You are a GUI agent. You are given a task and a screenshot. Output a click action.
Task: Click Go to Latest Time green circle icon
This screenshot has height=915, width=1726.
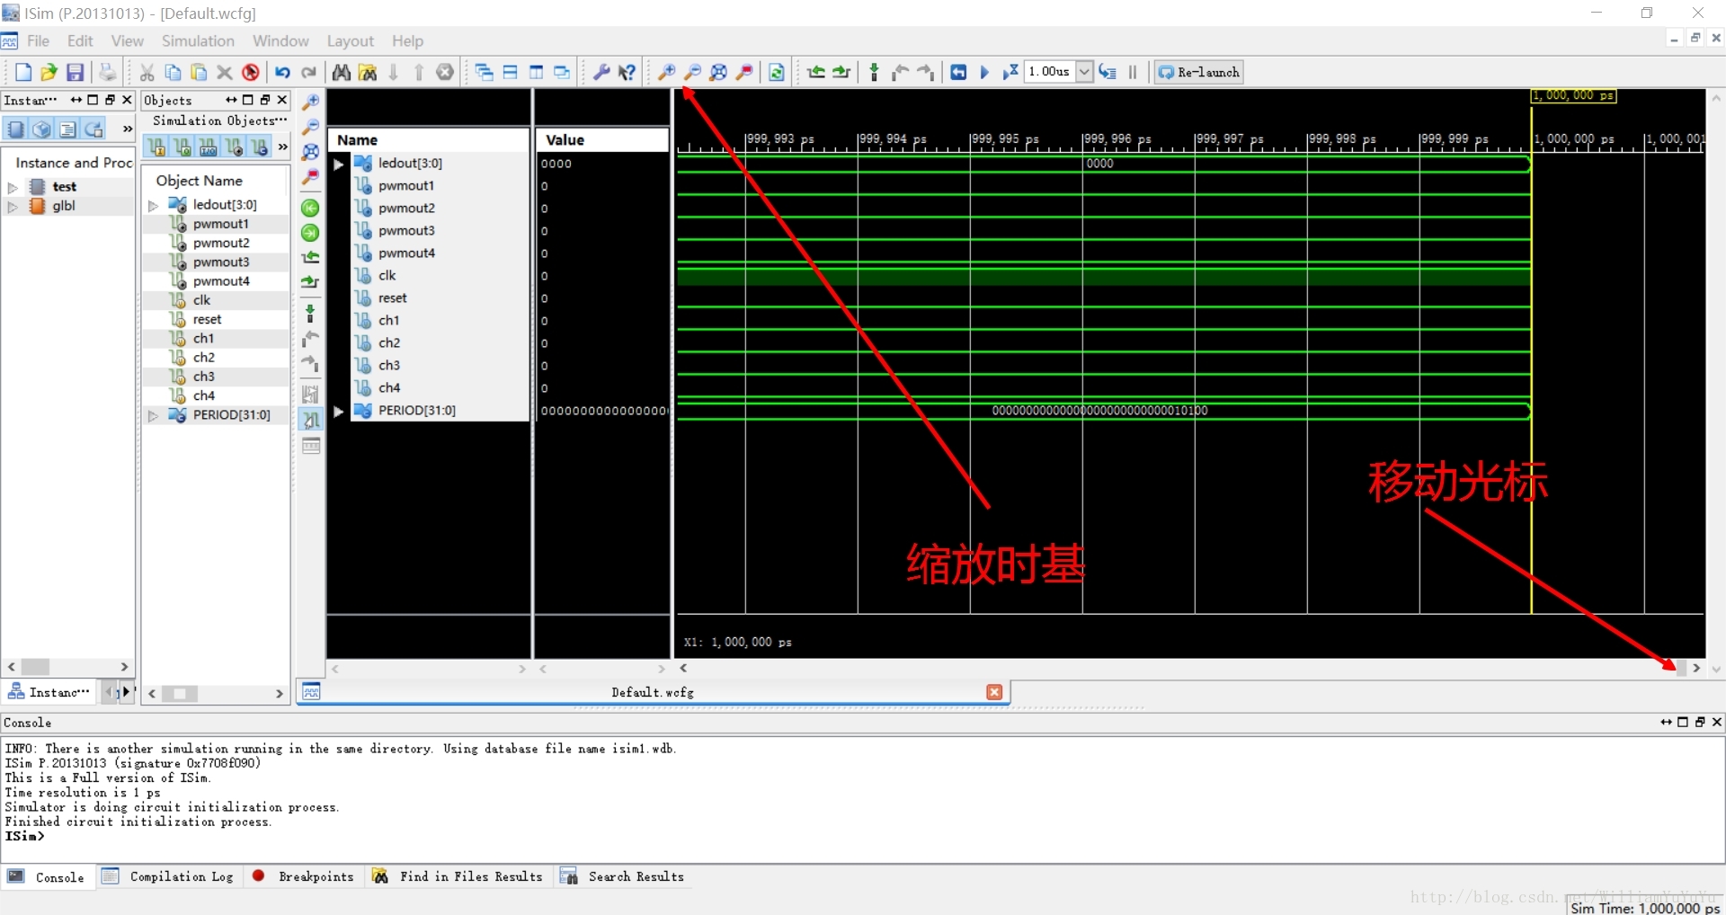click(x=310, y=233)
